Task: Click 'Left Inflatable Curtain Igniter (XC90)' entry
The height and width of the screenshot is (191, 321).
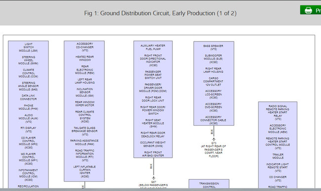Action: coord(84,172)
